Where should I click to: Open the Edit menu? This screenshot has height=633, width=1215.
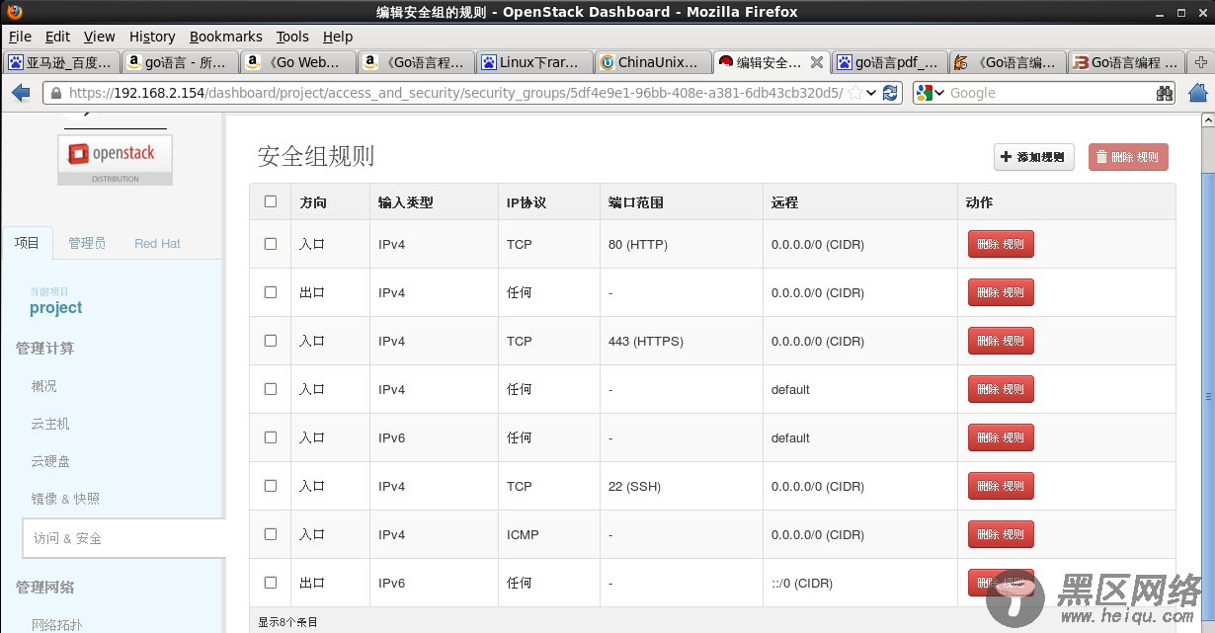[x=58, y=37]
